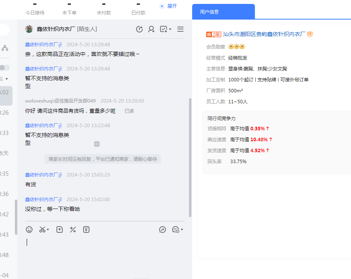351x279 pixels.
Task: Click the message text input field
Action: click(x=106, y=250)
